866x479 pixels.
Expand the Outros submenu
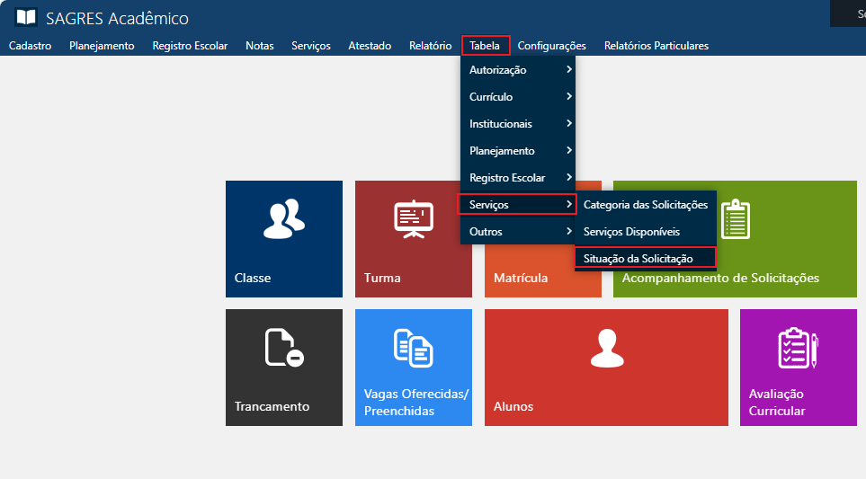[517, 232]
